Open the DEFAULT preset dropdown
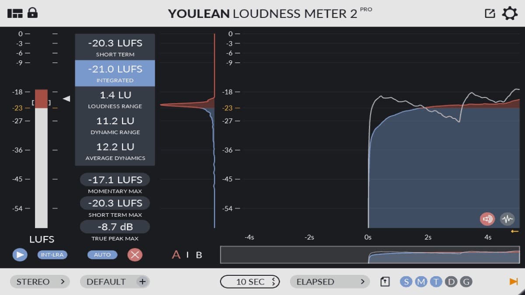The height and width of the screenshot is (295, 525). tap(107, 281)
